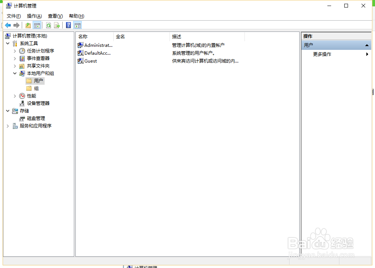
Task: Click the refresh icon in the toolbar
Action: (49, 25)
